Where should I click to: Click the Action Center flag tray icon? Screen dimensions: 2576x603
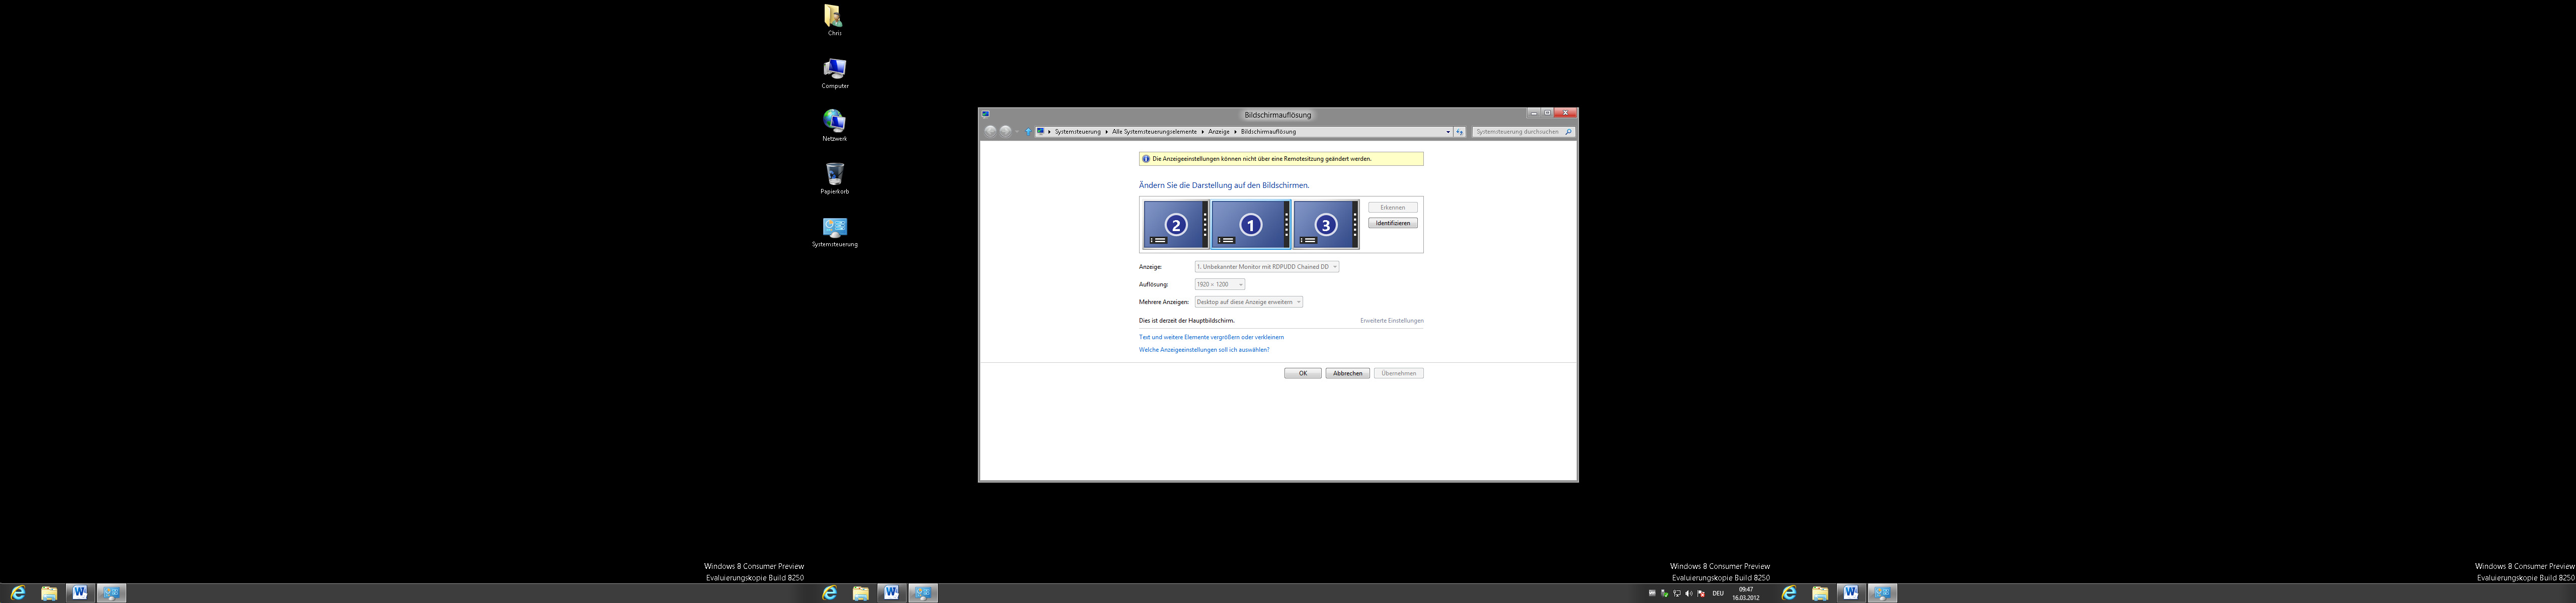1701,593
